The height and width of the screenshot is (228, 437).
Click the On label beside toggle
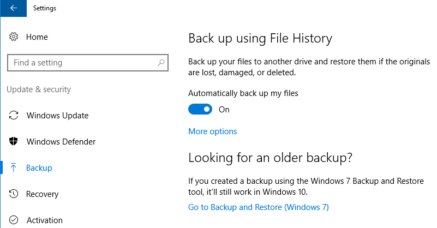pos(224,110)
